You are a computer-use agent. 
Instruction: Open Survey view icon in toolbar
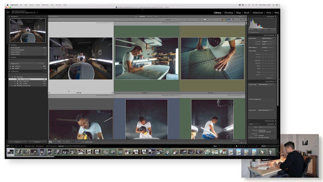click(x=63, y=142)
